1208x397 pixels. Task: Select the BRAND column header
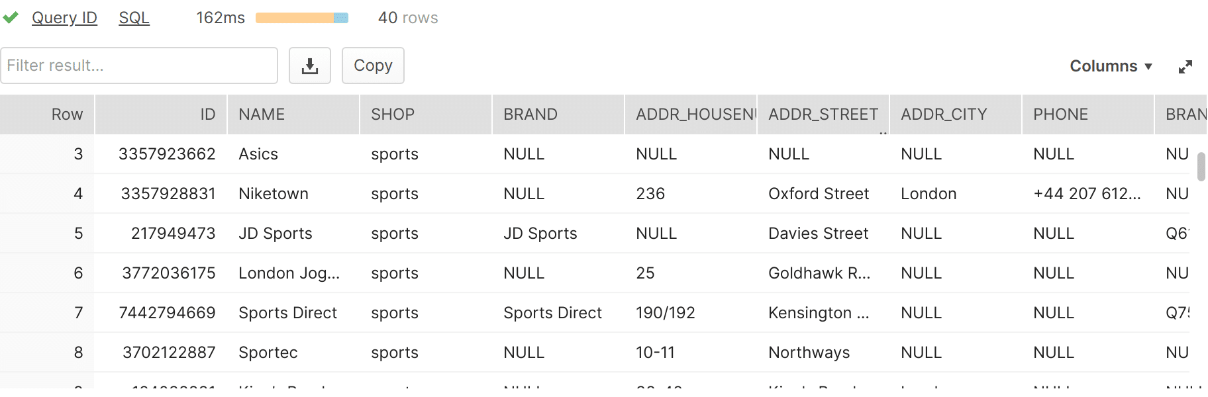tap(558, 114)
